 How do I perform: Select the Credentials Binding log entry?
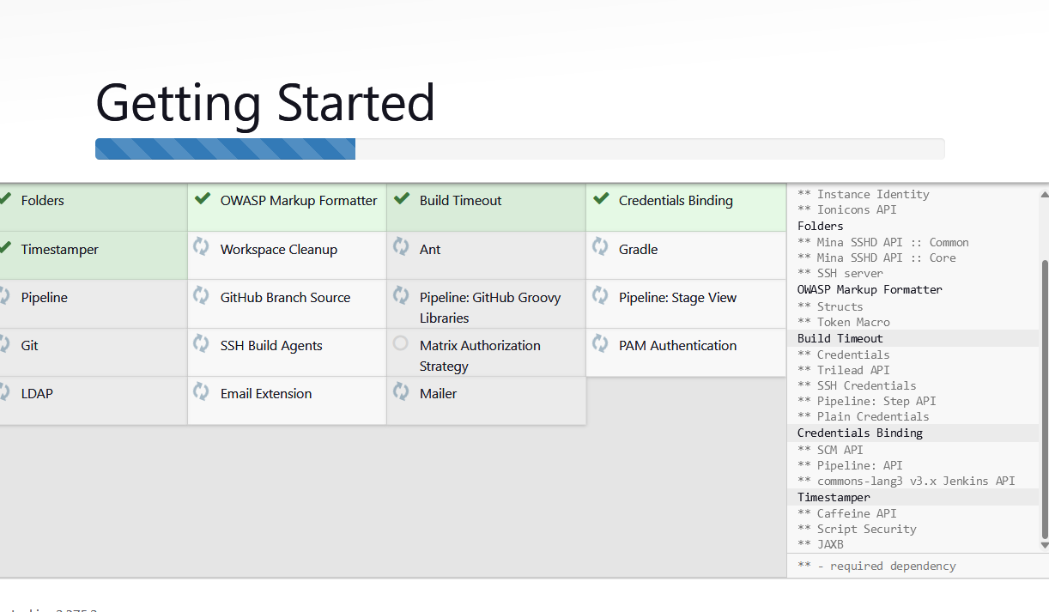859,433
